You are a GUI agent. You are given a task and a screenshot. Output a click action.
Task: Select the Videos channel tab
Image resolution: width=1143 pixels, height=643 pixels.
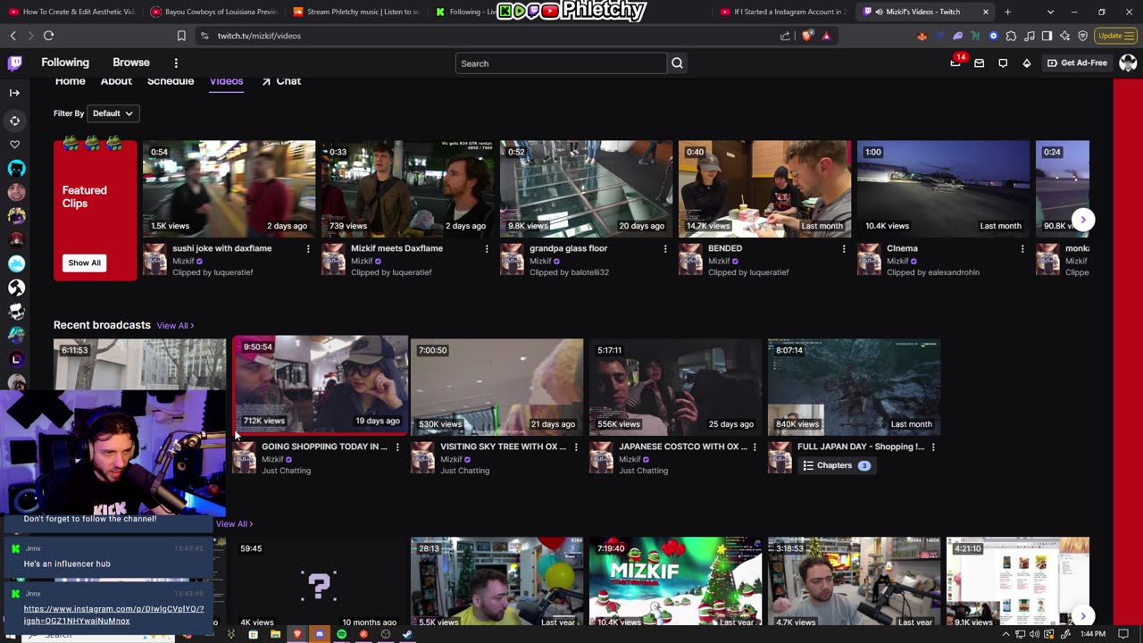pyautogui.click(x=226, y=81)
